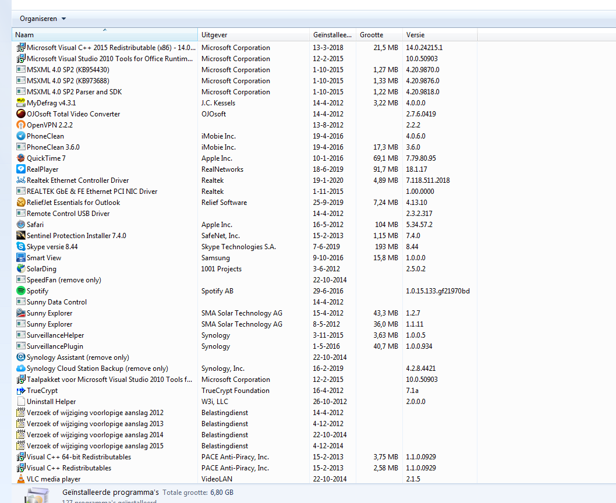
Task: Click the TrueCrypt key icon
Action: (21, 391)
